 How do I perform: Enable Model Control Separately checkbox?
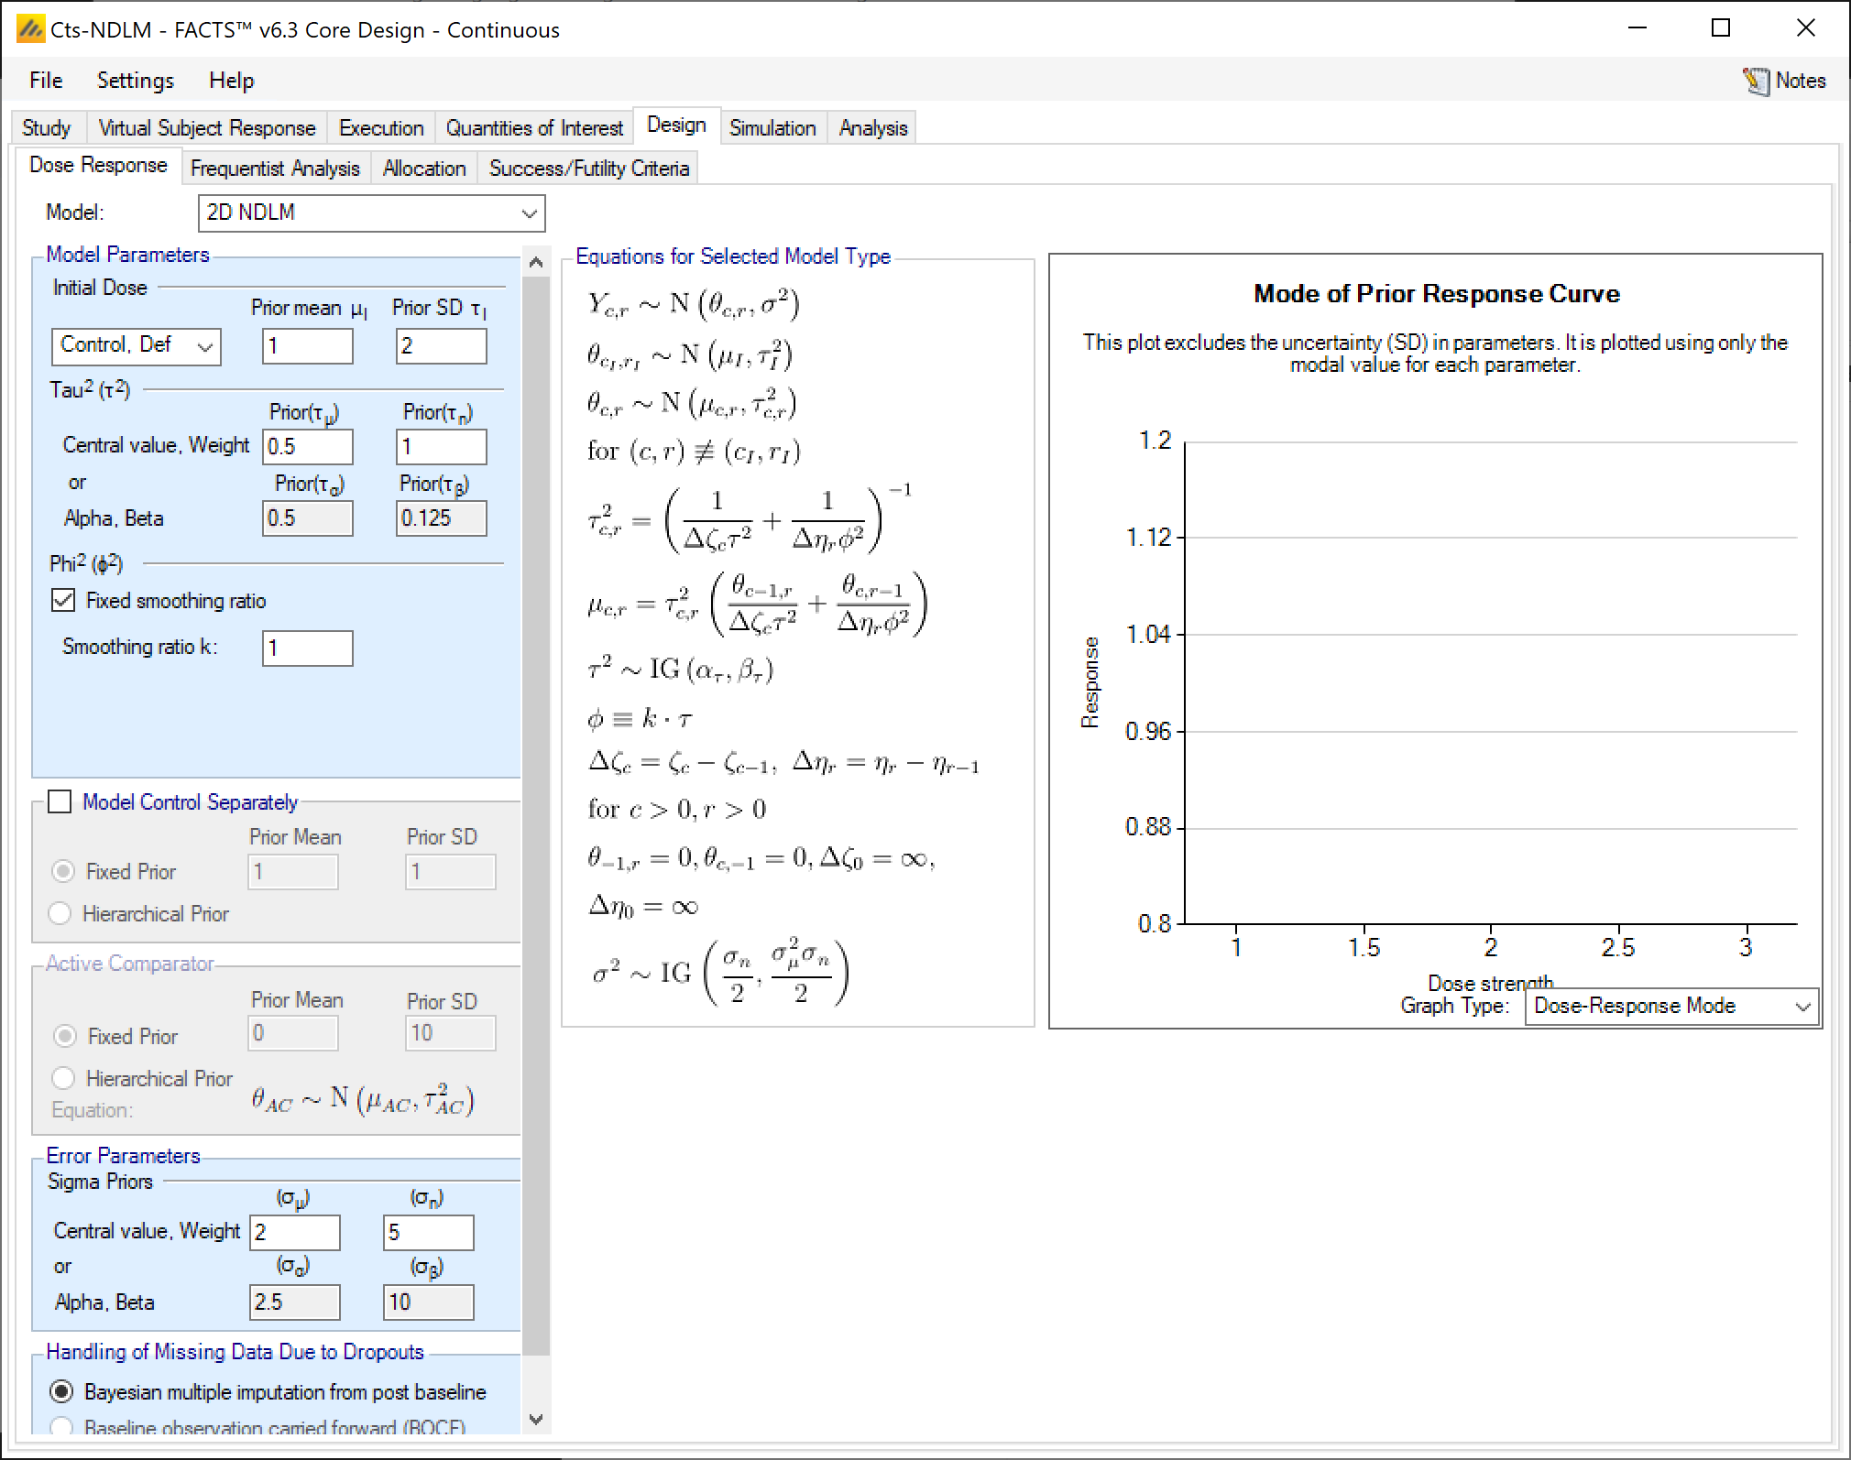60,802
